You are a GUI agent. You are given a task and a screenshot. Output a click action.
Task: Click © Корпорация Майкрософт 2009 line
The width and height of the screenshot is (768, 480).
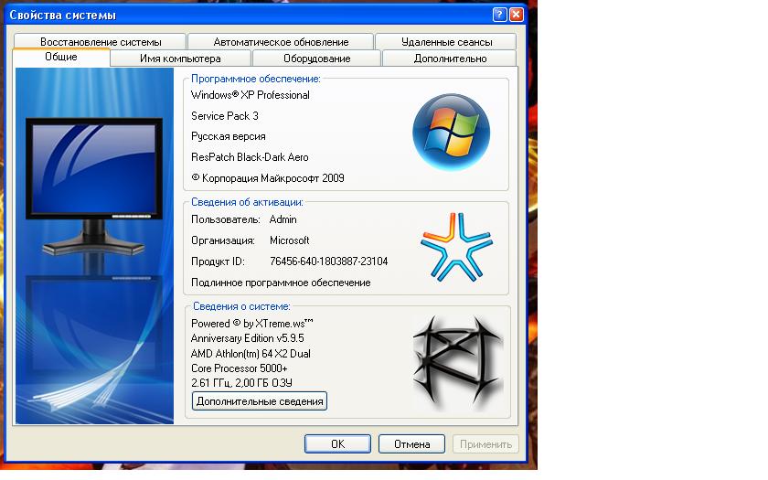[267, 178]
